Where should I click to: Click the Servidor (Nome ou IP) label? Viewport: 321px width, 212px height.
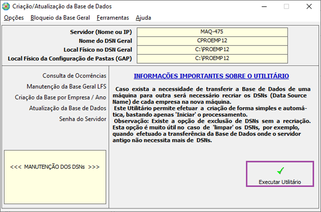click(101, 32)
